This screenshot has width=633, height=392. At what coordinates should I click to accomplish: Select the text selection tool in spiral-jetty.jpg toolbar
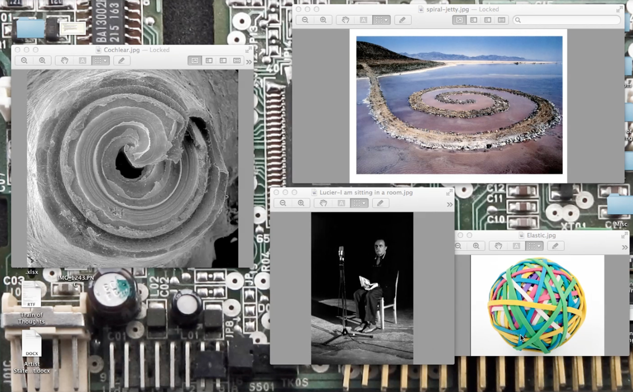[x=363, y=20]
